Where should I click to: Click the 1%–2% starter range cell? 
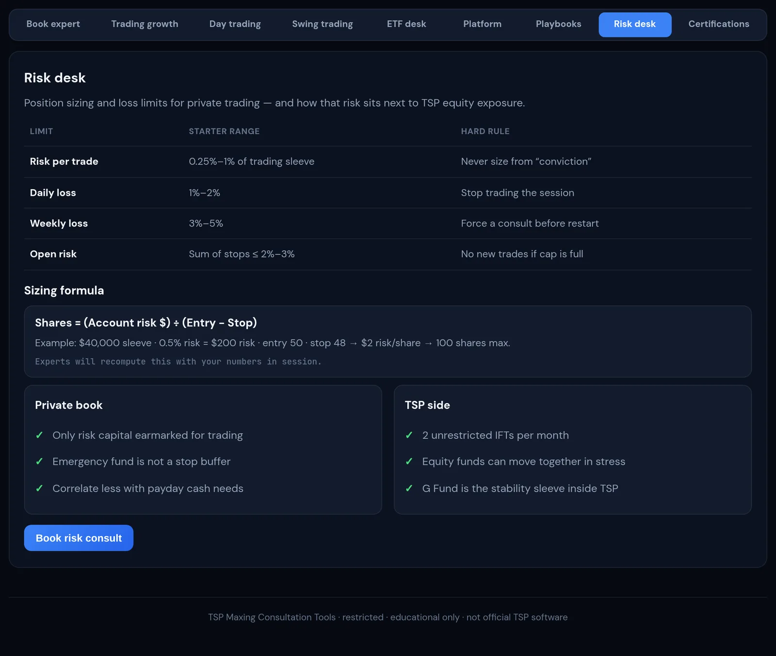pyautogui.click(x=204, y=192)
